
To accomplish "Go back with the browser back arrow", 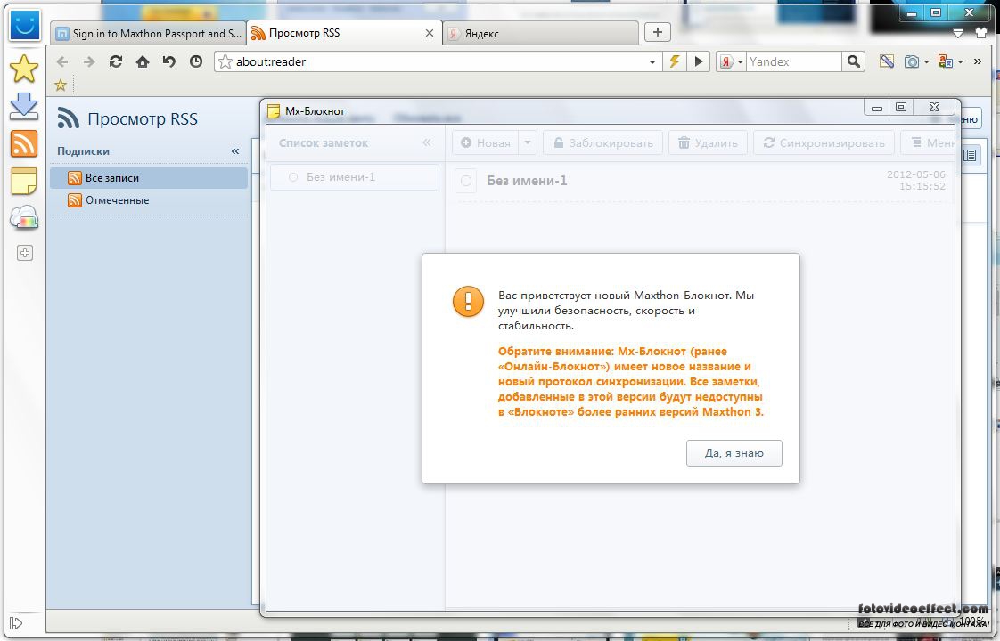I will coord(61,61).
